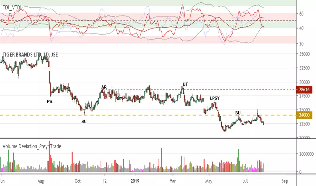
Task: Click the 32500 price axis value
Action: point(304,68)
